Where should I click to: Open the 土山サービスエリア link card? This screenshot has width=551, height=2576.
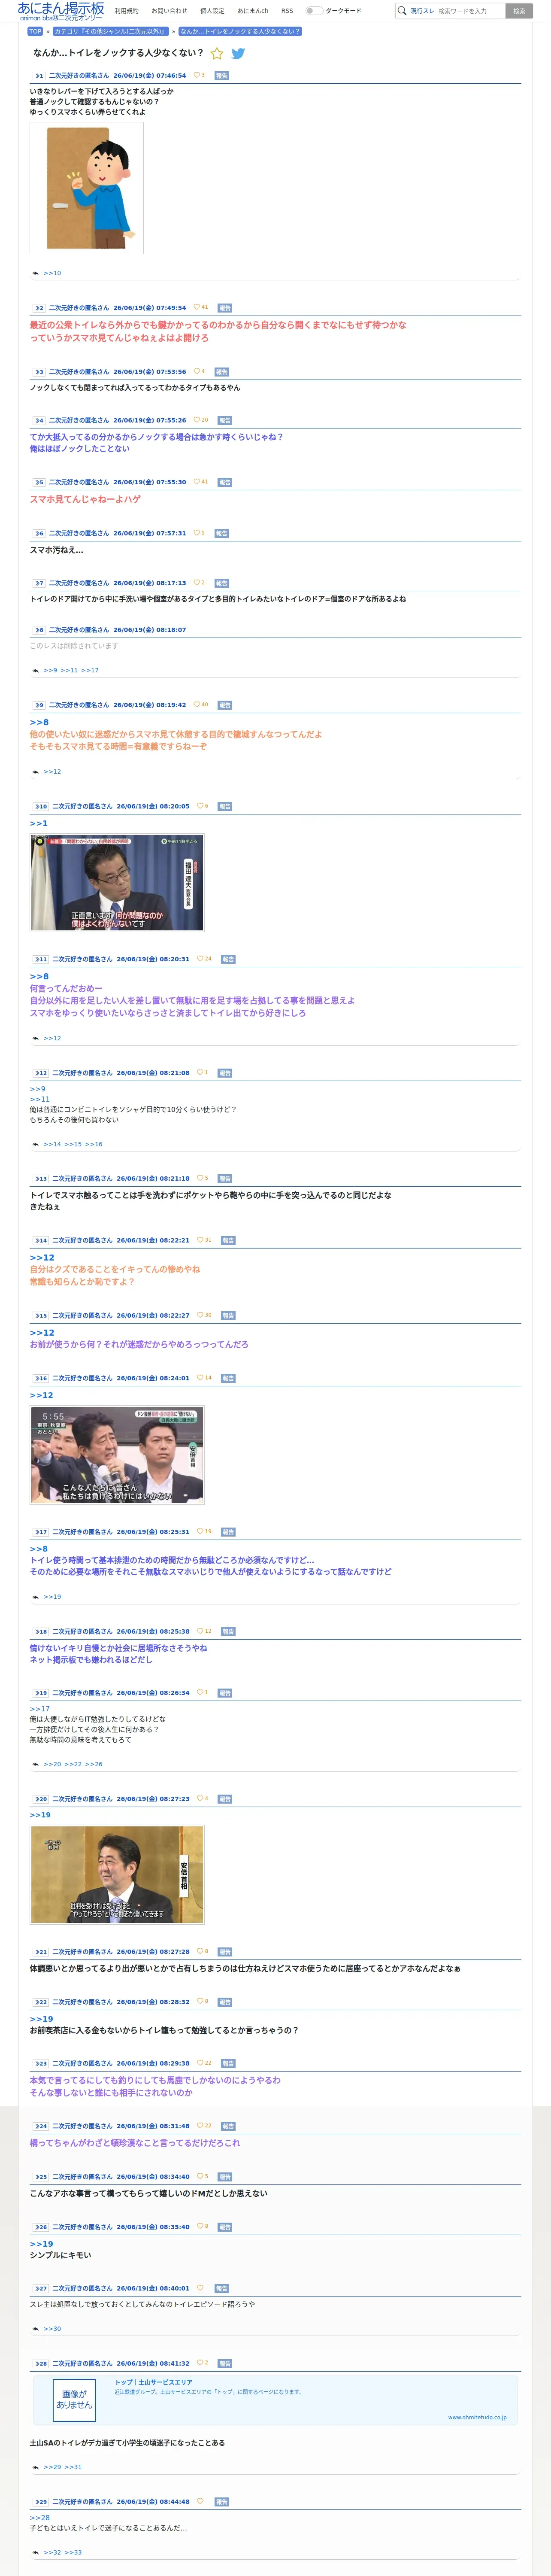(x=275, y=2399)
